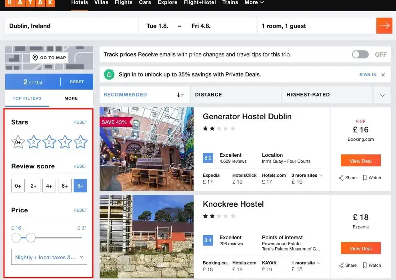Expand 1 more site for Knockree Hostel

coord(306,263)
